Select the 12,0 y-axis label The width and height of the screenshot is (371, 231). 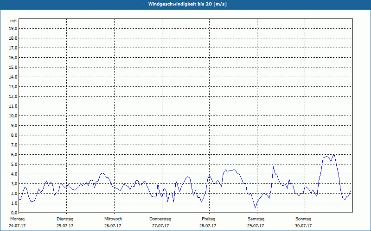(13, 97)
